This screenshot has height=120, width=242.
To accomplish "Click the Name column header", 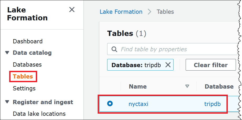I will point(138,86).
